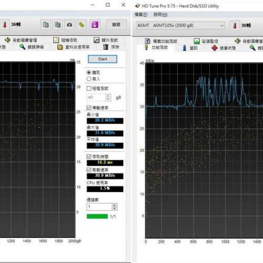The height and width of the screenshot is (263, 263).
Task: Click the copy-text-to-clipboard icon in left window toolbar
Action: point(46,25)
